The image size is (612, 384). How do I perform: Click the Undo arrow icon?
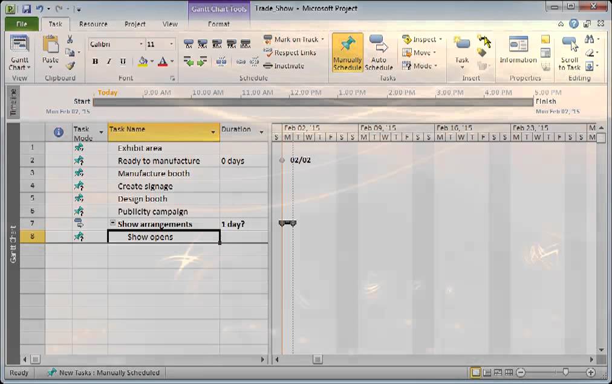coord(40,8)
